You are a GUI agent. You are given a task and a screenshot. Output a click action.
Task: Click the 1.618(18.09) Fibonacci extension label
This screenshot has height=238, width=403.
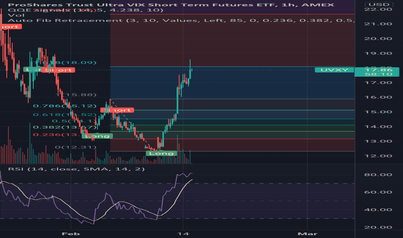coord(66,62)
